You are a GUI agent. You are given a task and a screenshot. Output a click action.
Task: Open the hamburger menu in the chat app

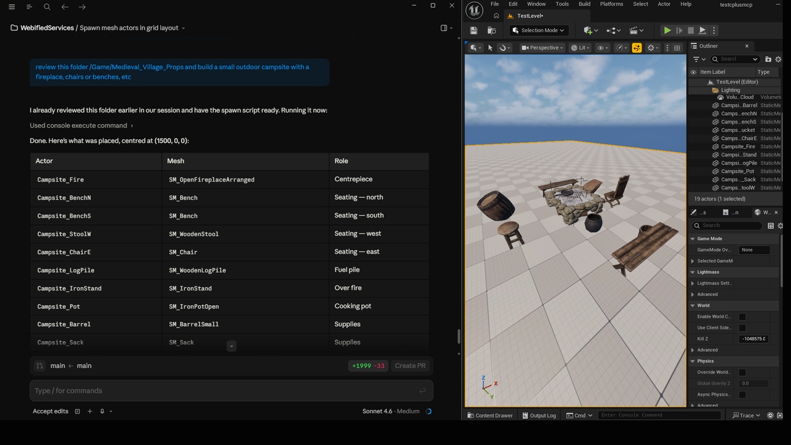tap(12, 7)
